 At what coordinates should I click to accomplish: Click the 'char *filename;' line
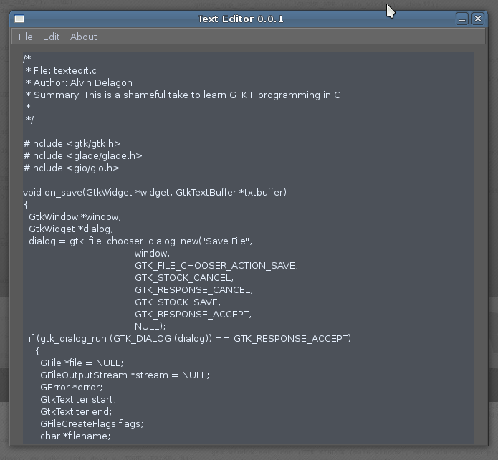click(x=75, y=436)
